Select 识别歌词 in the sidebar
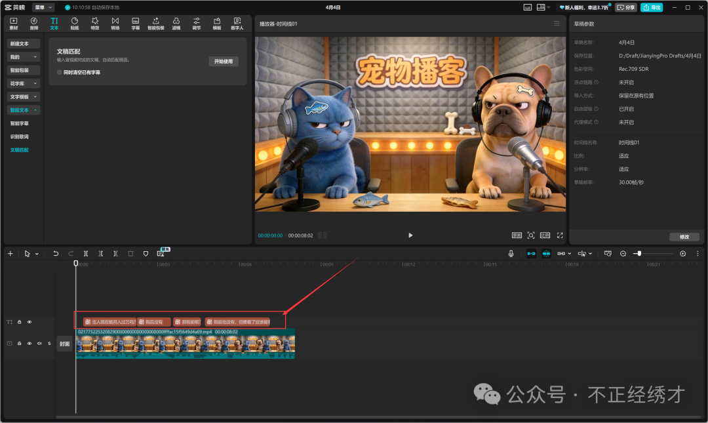This screenshot has width=708, height=423. click(20, 136)
